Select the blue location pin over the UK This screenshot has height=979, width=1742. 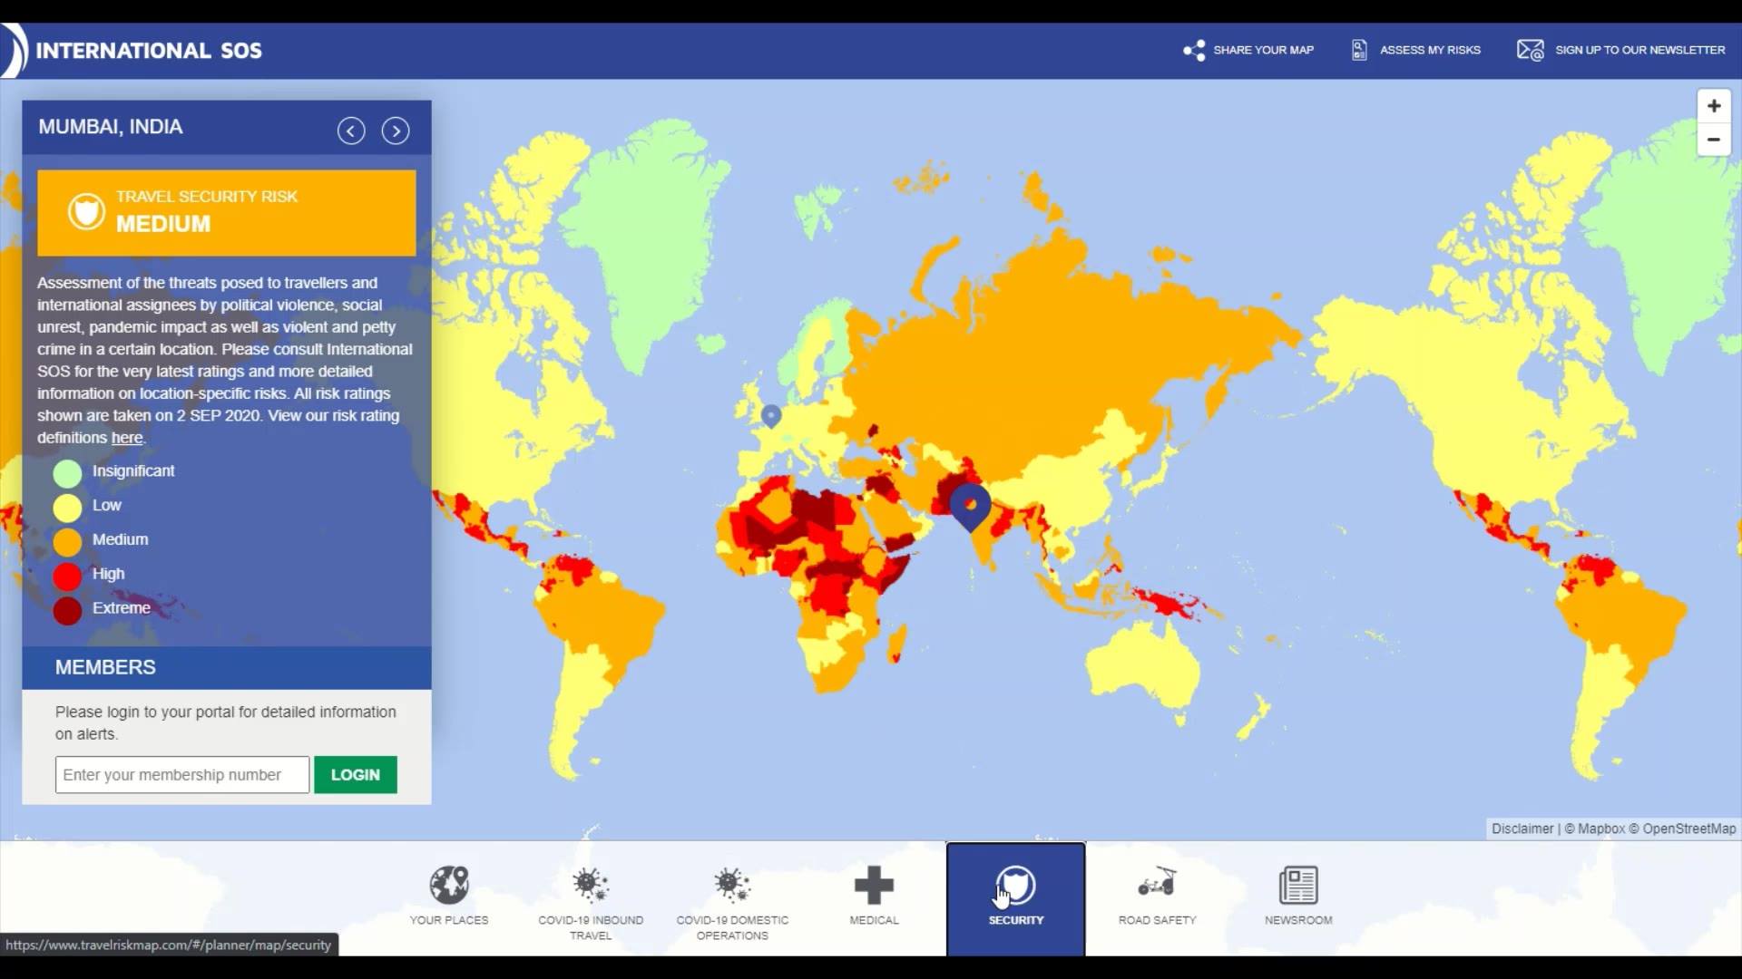point(771,415)
